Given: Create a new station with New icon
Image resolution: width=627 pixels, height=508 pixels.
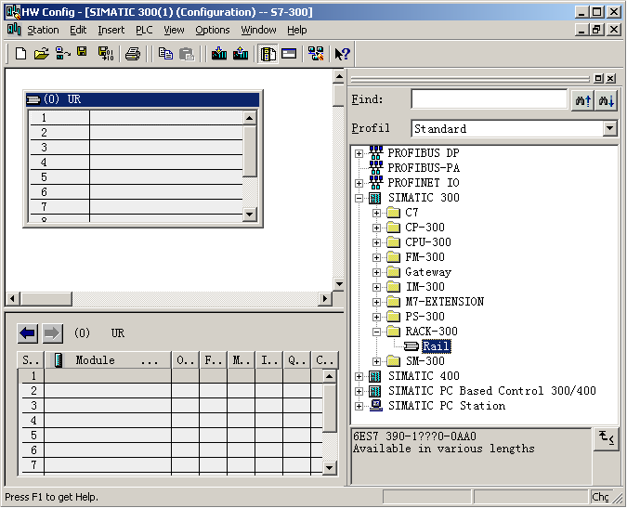Looking at the screenshot, I should (x=20, y=53).
